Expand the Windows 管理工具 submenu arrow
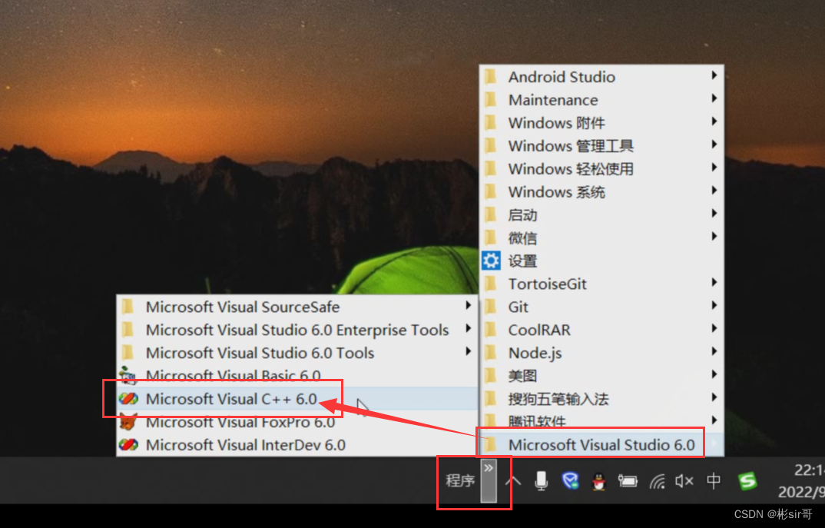Image resolution: width=825 pixels, height=528 pixels. click(x=714, y=144)
